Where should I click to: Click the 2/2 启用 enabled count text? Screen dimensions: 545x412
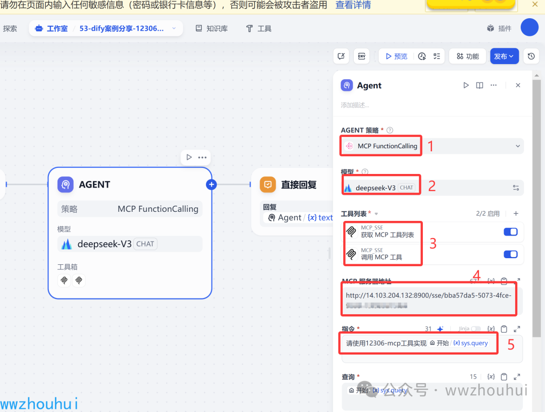[x=487, y=214]
